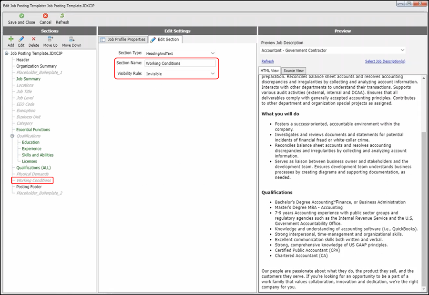The height and width of the screenshot is (295, 429).
Task: Delete the selected section using Delete icon
Action: (33, 39)
